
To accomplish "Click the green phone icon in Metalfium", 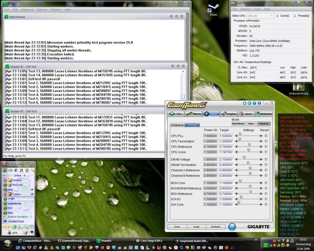I will point(15,227).
